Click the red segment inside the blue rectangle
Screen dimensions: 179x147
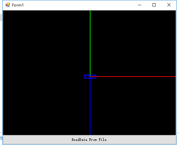click(93, 77)
